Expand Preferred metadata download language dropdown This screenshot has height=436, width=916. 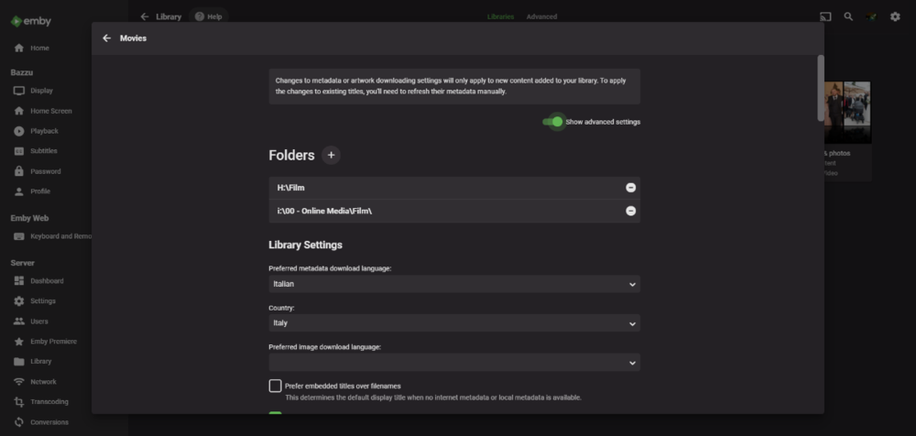tap(453, 285)
